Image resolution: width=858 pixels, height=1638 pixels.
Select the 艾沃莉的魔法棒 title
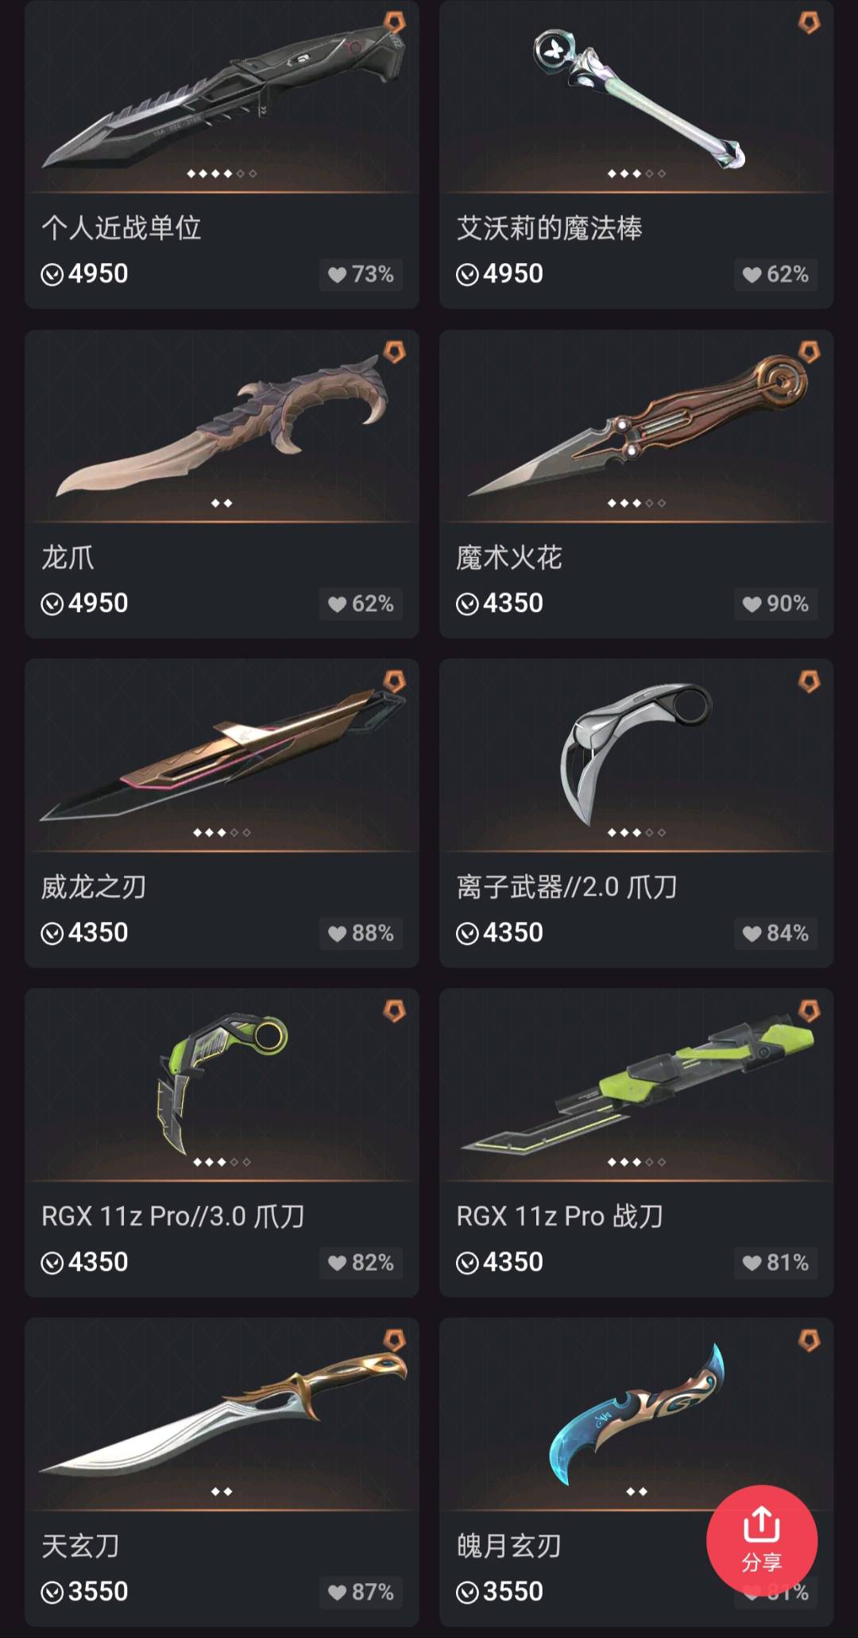[549, 228]
